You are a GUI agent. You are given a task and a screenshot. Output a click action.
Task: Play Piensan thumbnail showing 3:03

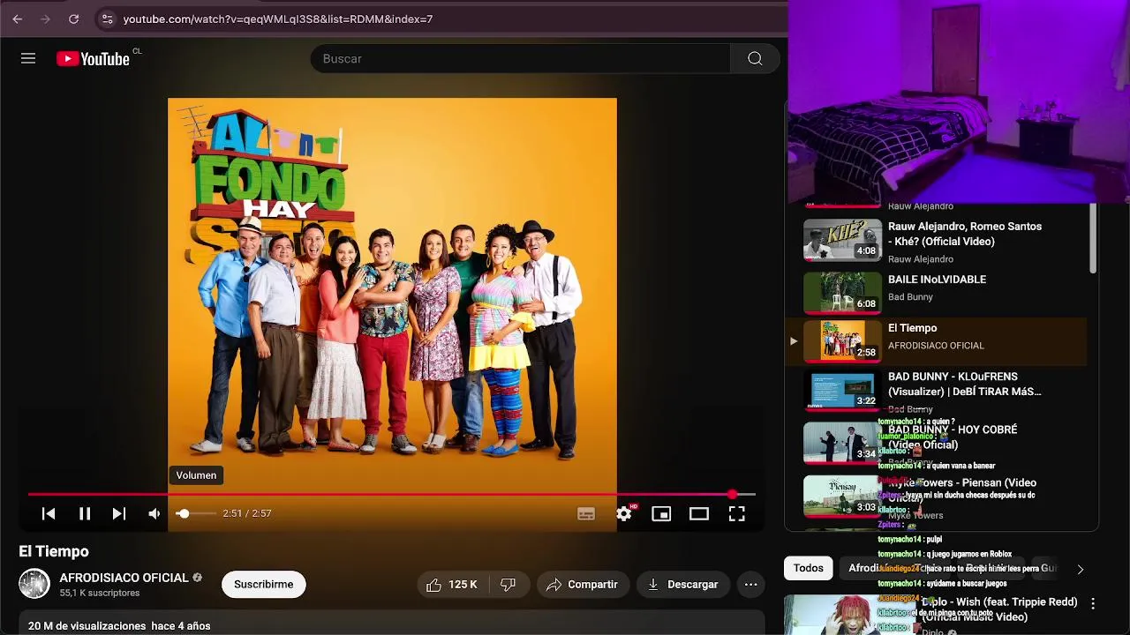pyautogui.click(x=842, y=497)
